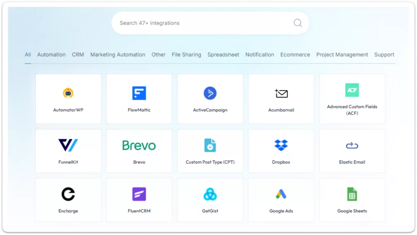
Task: Click the Elastic Email icon
Action: (x=352, y=145)
